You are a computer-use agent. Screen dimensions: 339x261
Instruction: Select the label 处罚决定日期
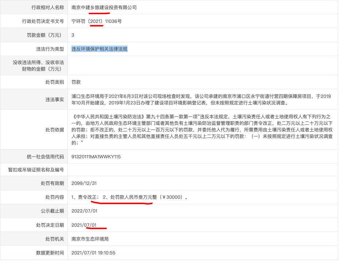50,225
